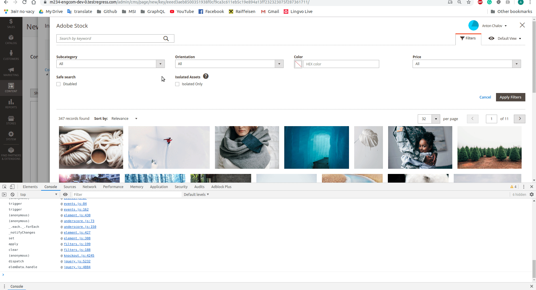This screenshot has width=536, height=290.
Task: Open the Stores sidebar section
Action: coord(11,120)
